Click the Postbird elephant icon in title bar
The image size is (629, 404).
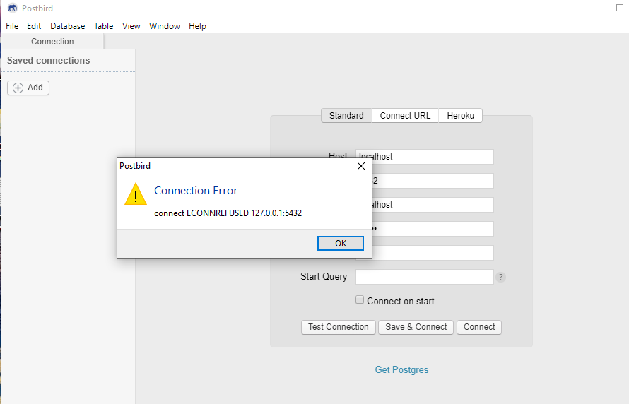pos(13,8)
